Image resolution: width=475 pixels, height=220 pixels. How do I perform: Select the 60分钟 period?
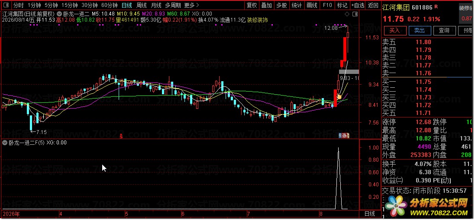coord(110,5)
